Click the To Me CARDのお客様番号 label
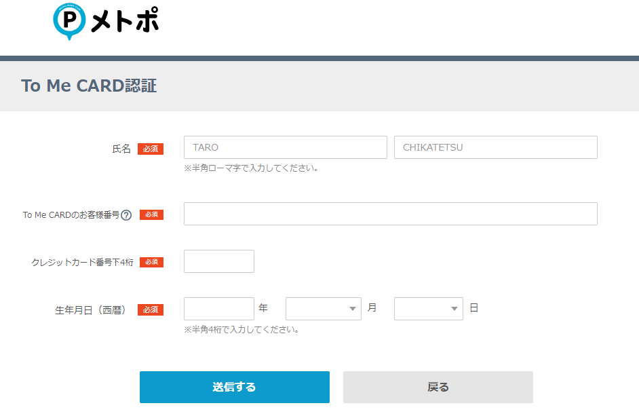This screenshot has width=639, height=414. pyautogui.click(x=71, y=215)
